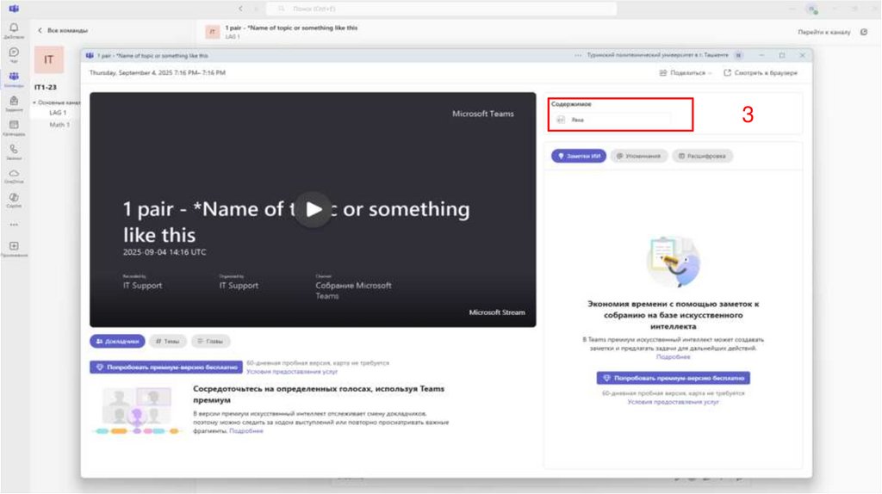Screen dimensions: 882x494
Task: Select the Math 1 channel
Action: (59, 125)
